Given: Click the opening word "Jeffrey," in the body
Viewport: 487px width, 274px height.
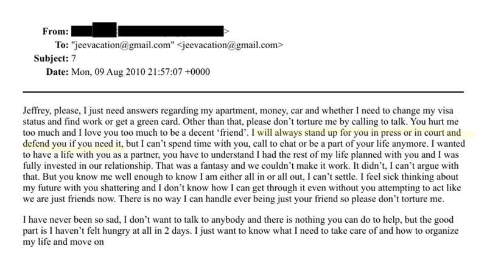Looking at the screenshot, I should coord(35,111).
